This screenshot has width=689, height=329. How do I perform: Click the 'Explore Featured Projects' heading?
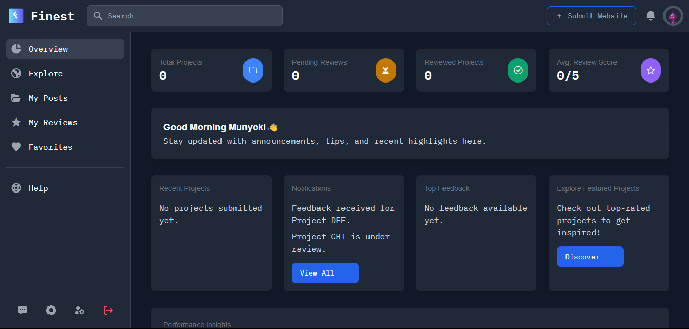click(x=598, y=188)
